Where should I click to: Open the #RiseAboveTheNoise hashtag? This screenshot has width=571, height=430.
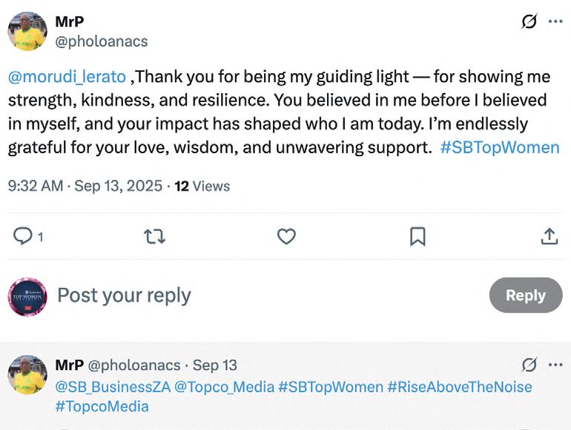[460, 386]
